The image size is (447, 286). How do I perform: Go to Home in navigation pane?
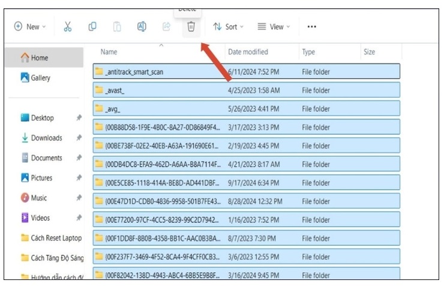(39, 58)
